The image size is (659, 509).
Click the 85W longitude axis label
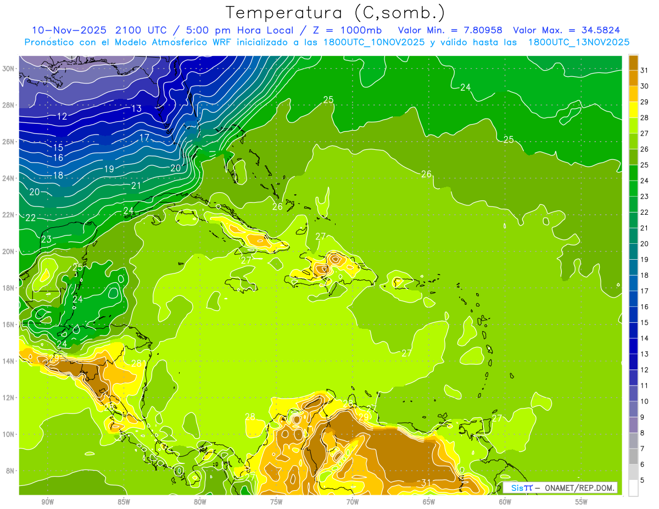[124, 502]
